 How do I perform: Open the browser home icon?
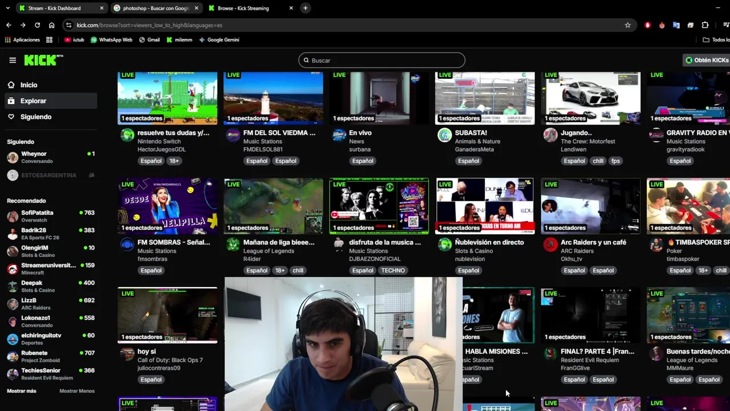click(x=51, y=25)
